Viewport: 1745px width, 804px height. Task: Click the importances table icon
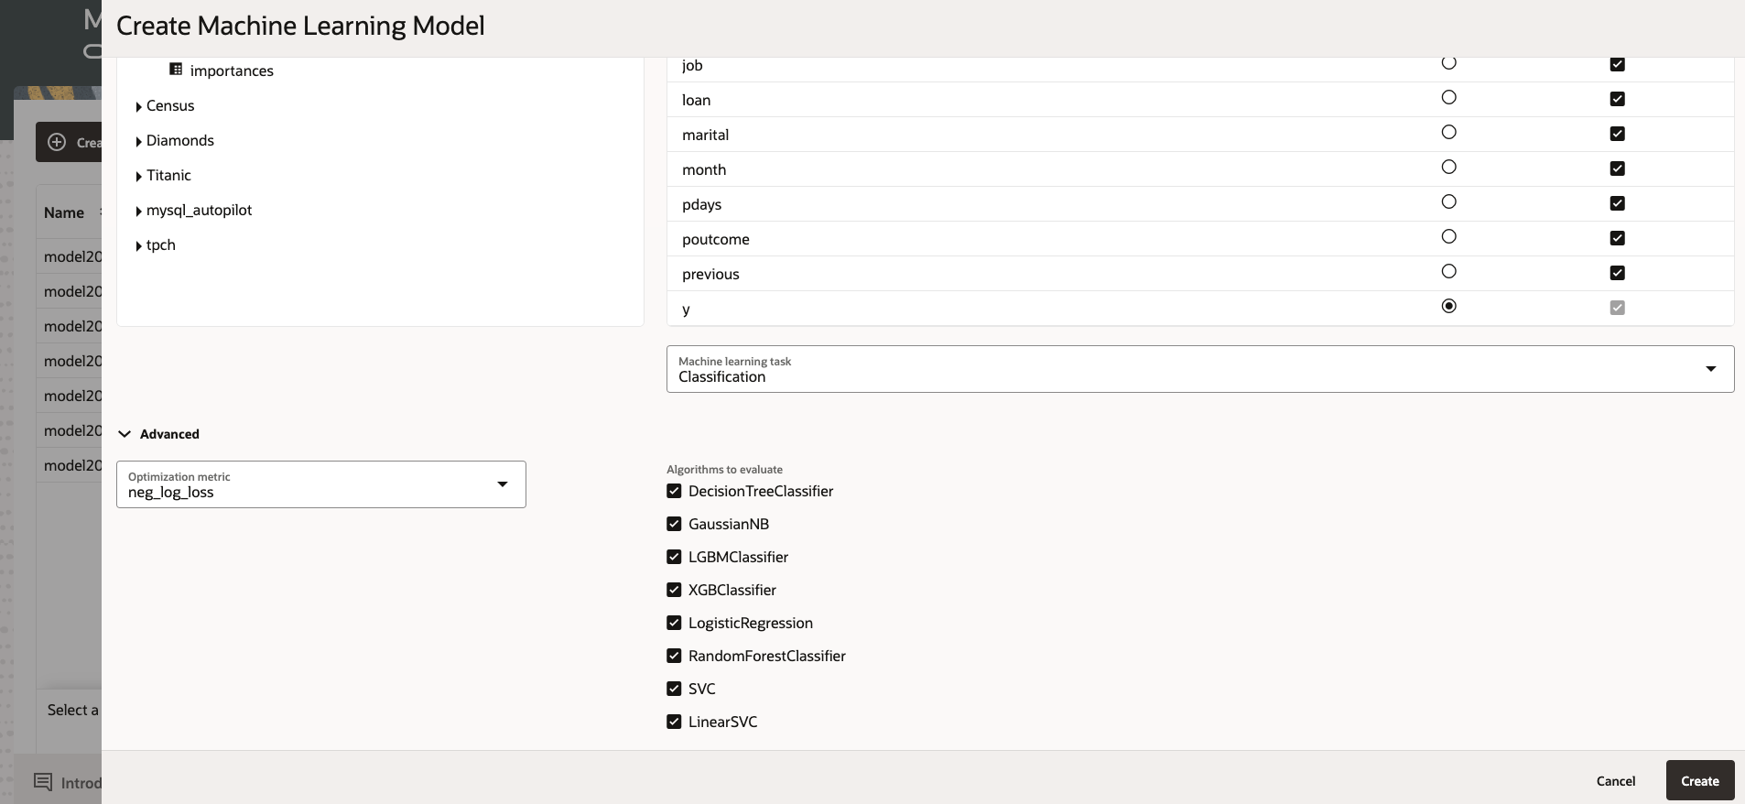(x=176, y=70)
